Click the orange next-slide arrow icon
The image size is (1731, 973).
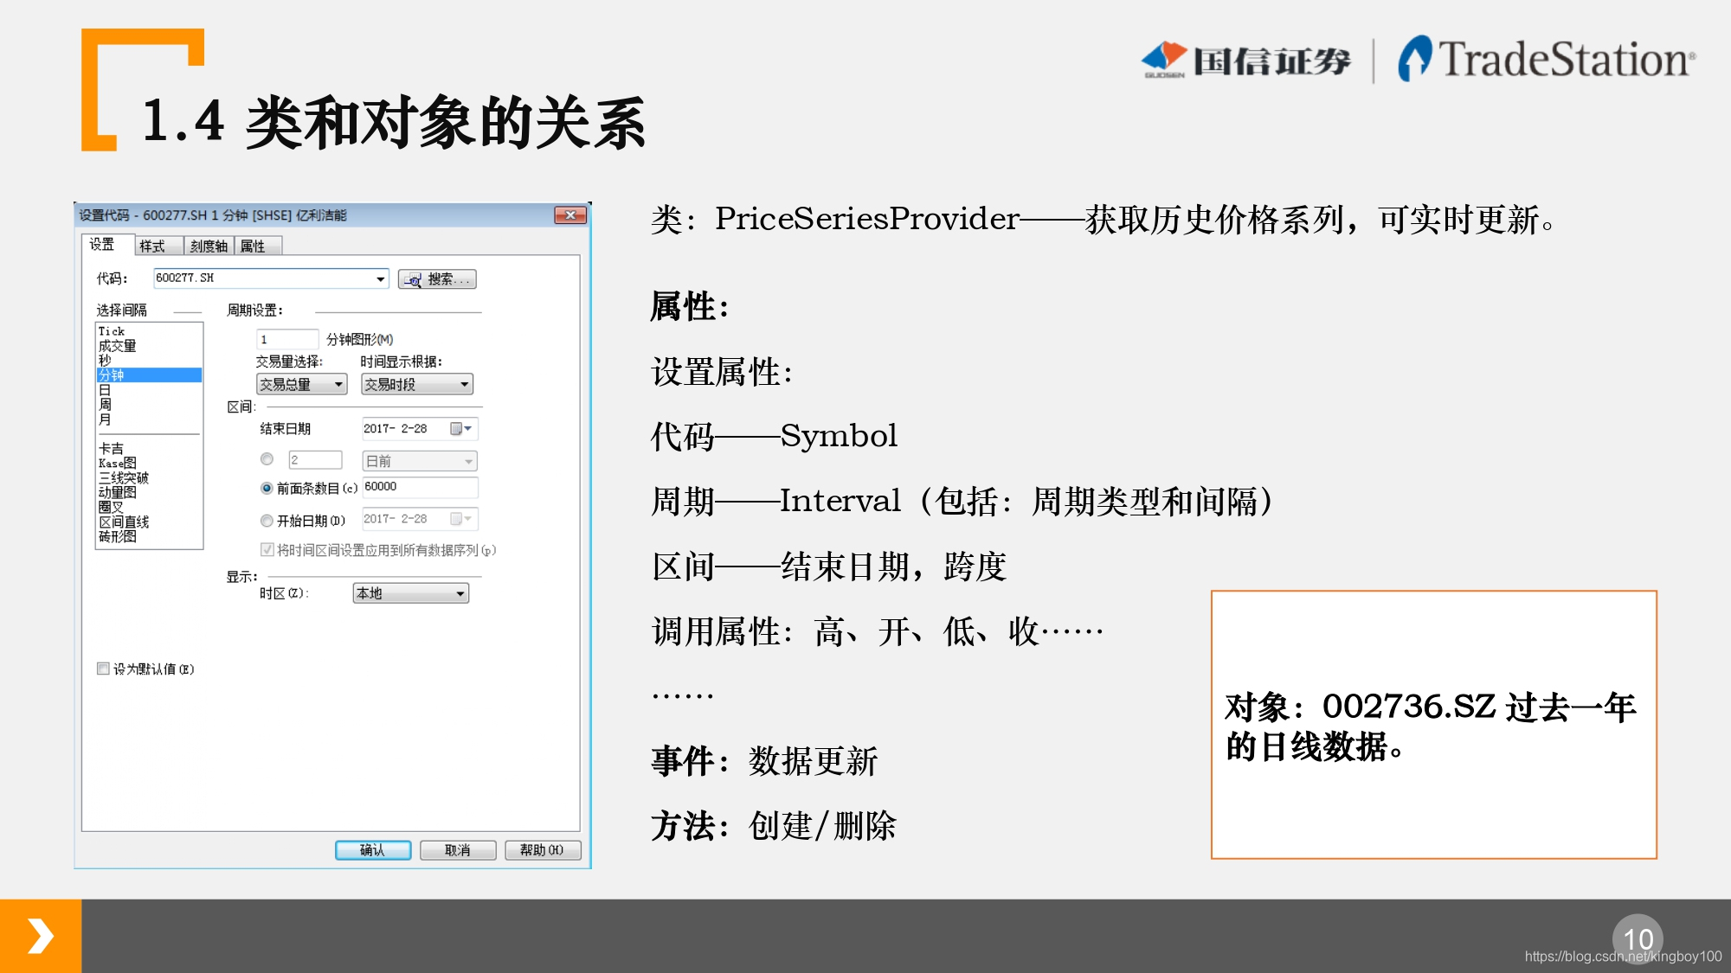pyautogui.click(x=41, y=936)
